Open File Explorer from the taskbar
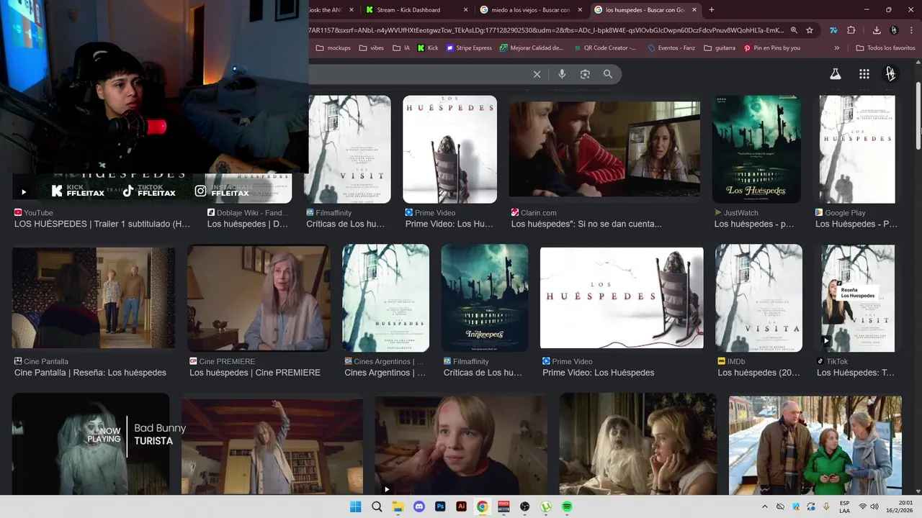This screenshot has height=518, width=922. (x=398, y=506)
